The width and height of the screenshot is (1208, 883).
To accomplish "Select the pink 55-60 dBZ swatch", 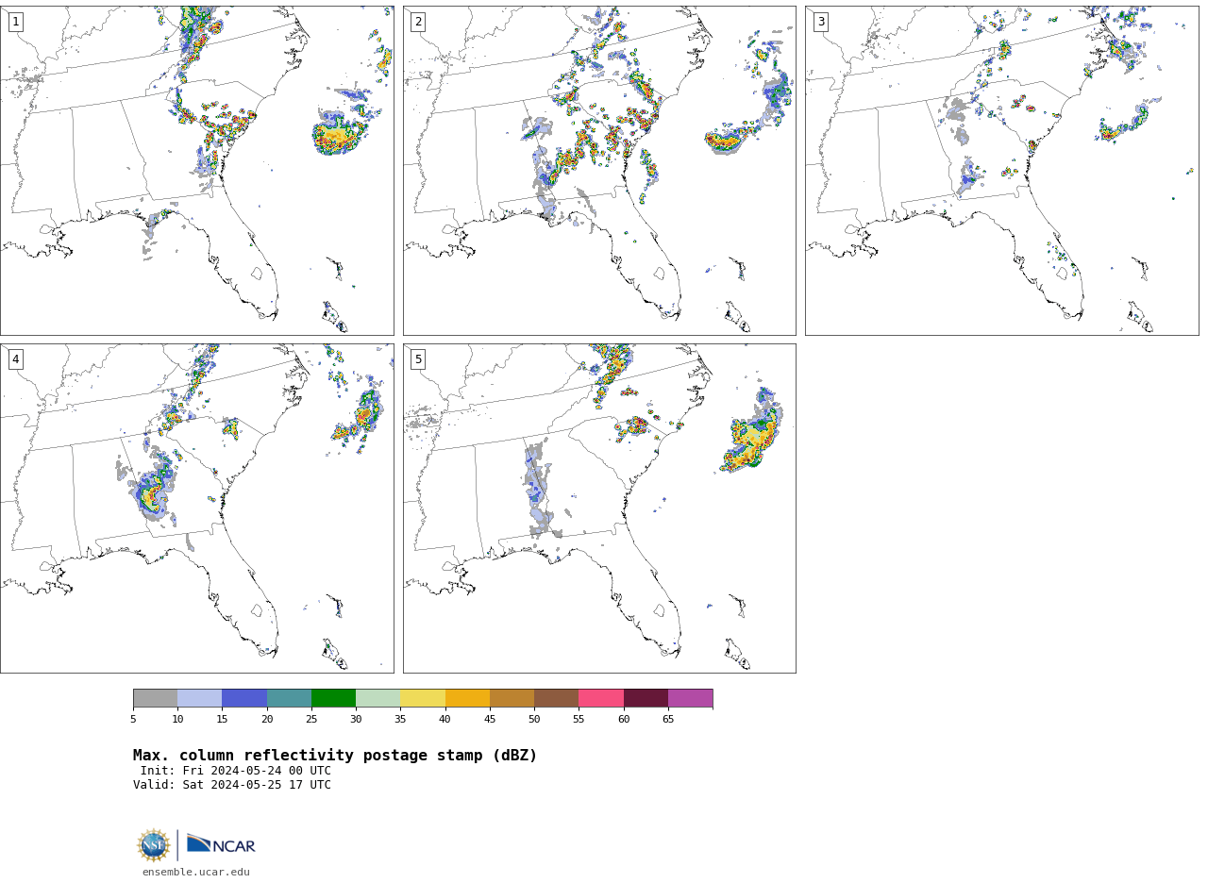I will 601,698.
